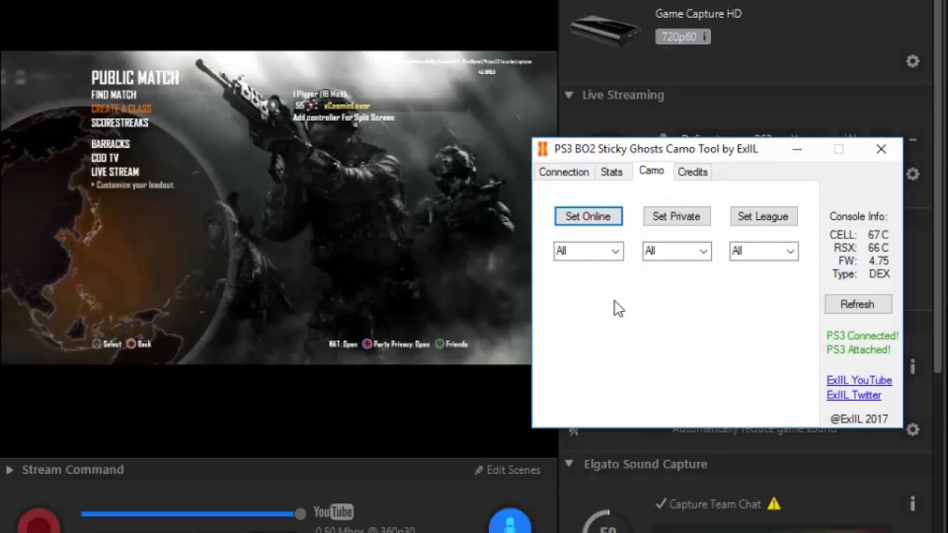
Task: Click the CELL temperature value 67 C
Action: click(878, 235)
